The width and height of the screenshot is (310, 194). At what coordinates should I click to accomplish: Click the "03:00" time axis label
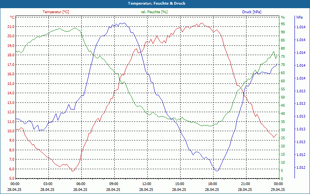(48, 184)
